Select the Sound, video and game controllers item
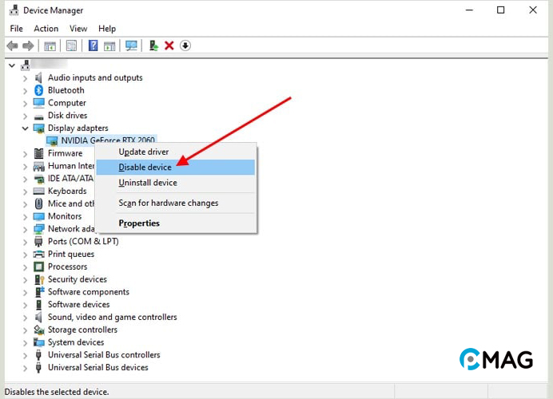 (x=112, y=317)
